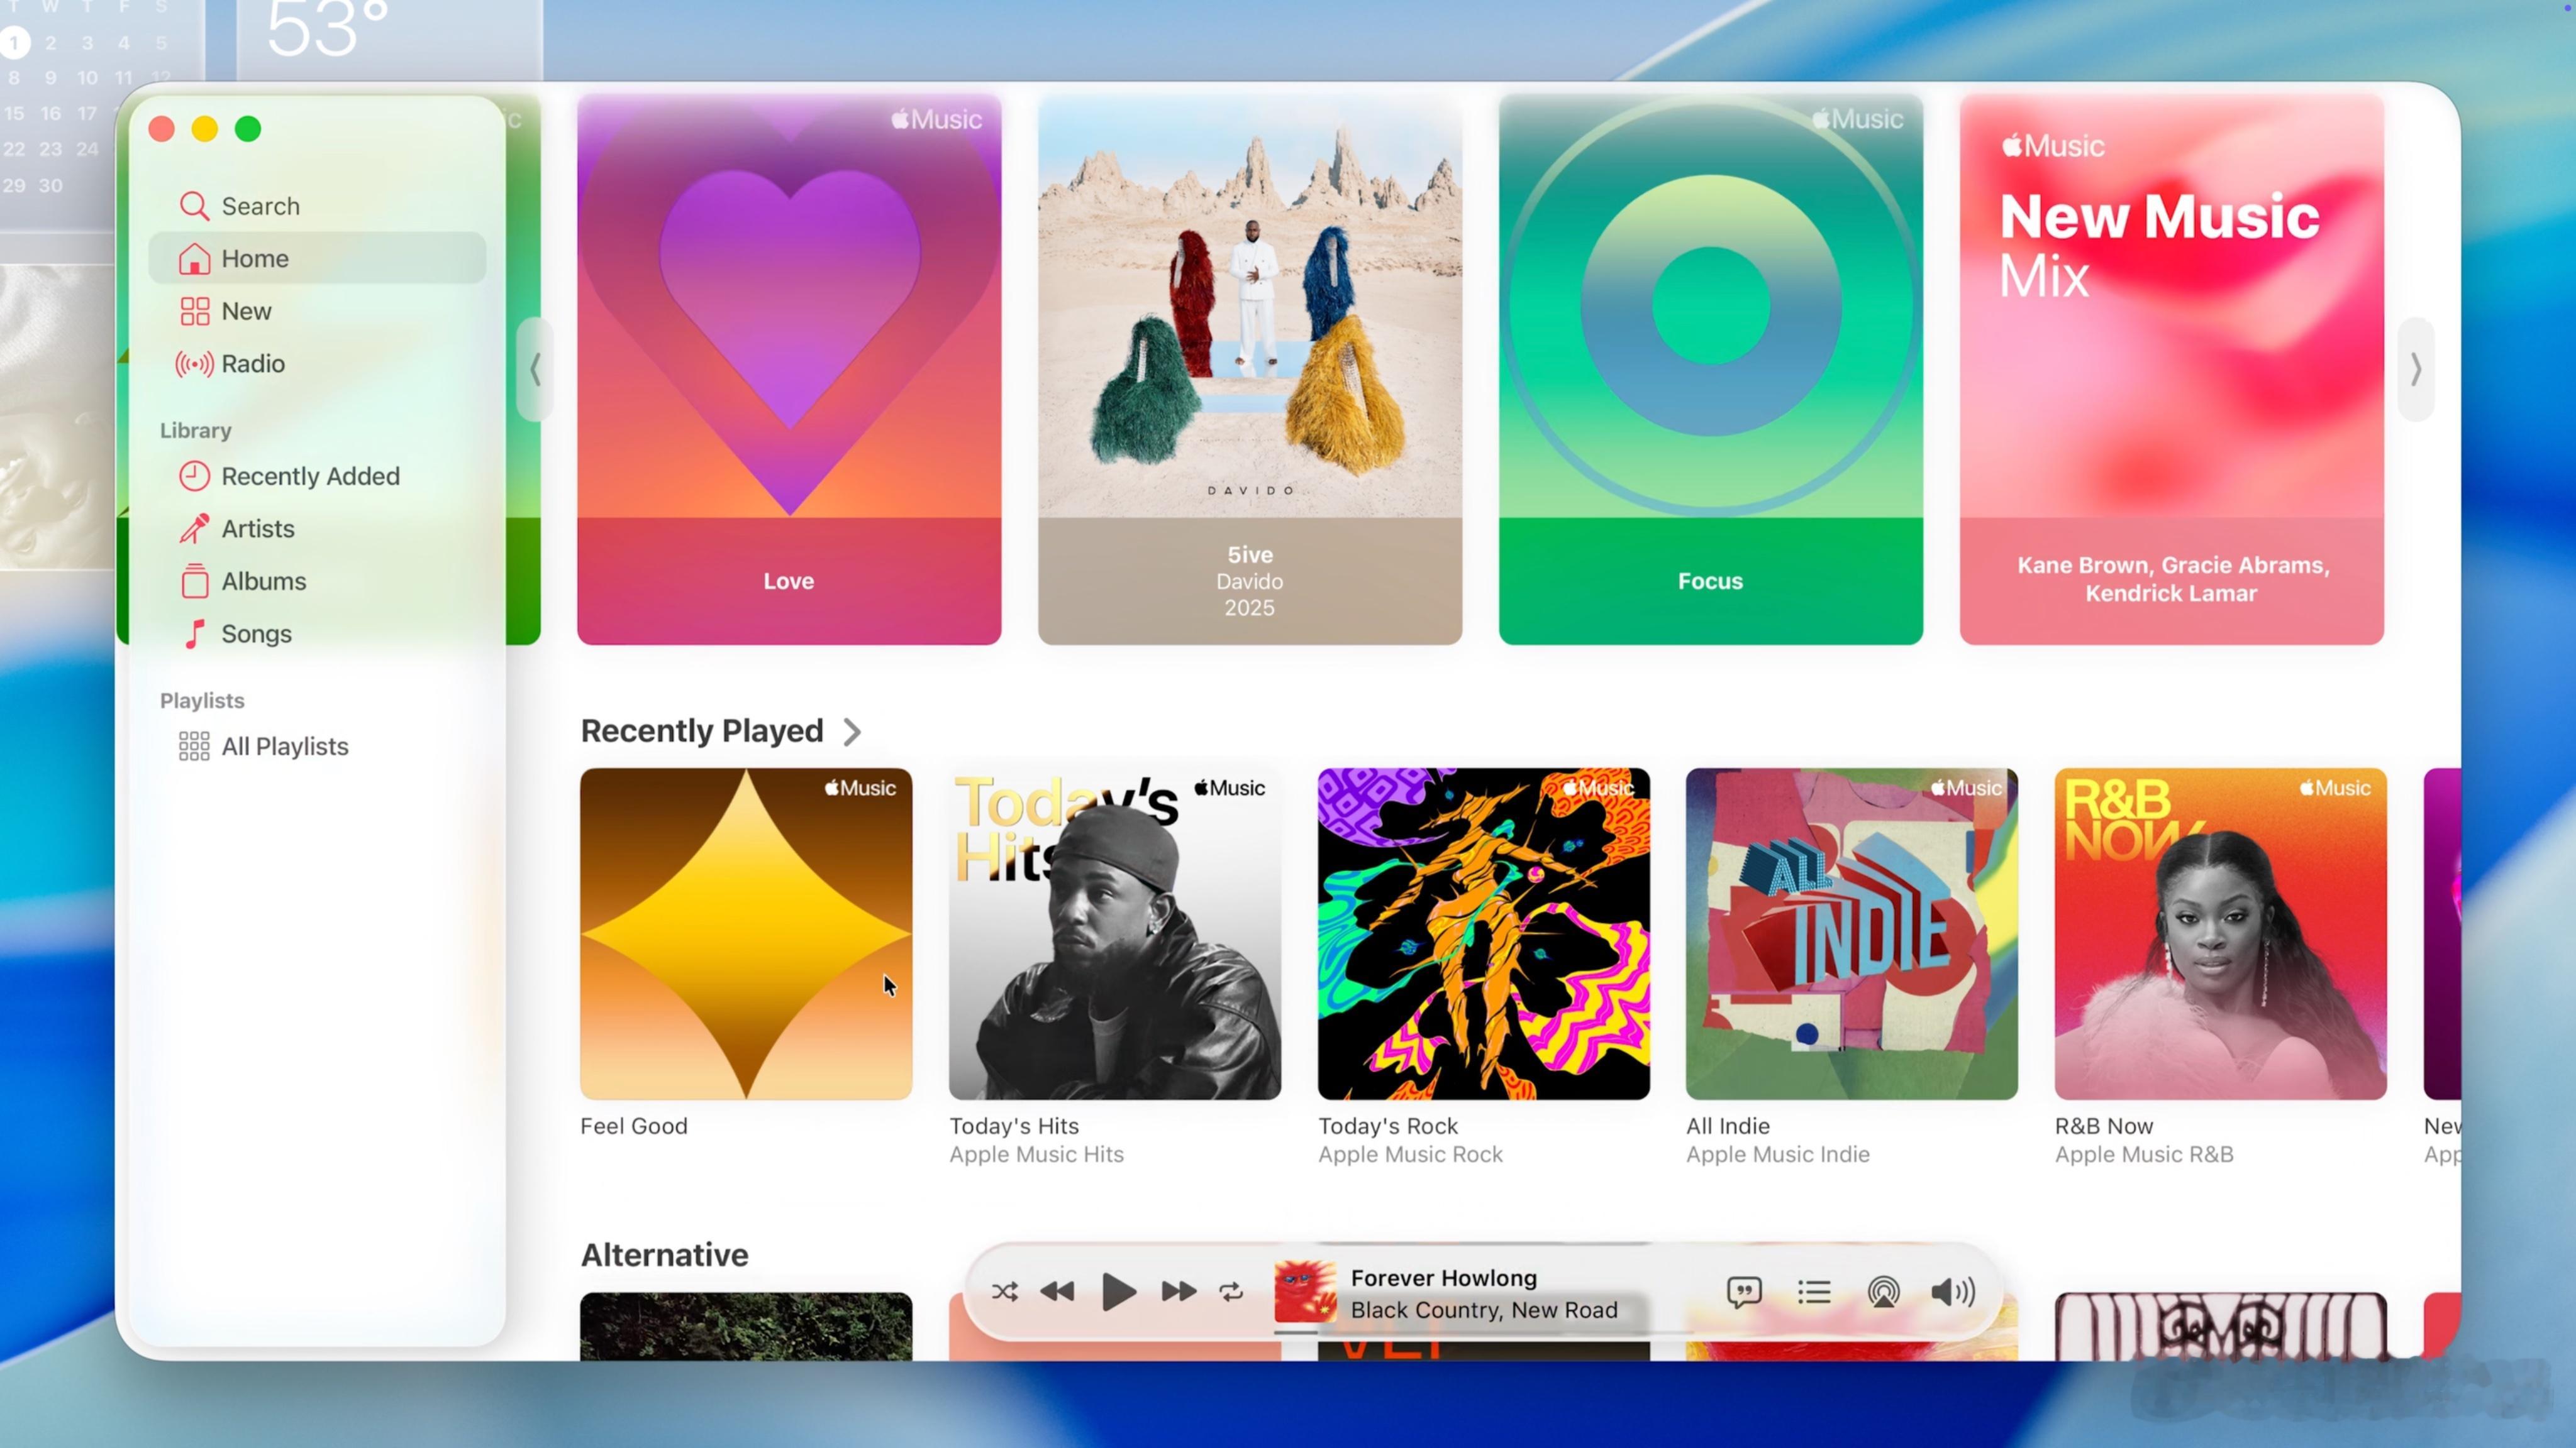Click the green full-screen window button
This screenshot has width=2576, height=1448.
point(248,129)
